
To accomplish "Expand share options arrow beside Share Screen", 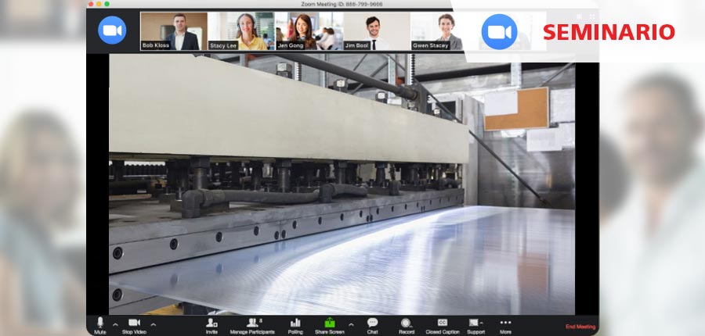I will 350,323.
